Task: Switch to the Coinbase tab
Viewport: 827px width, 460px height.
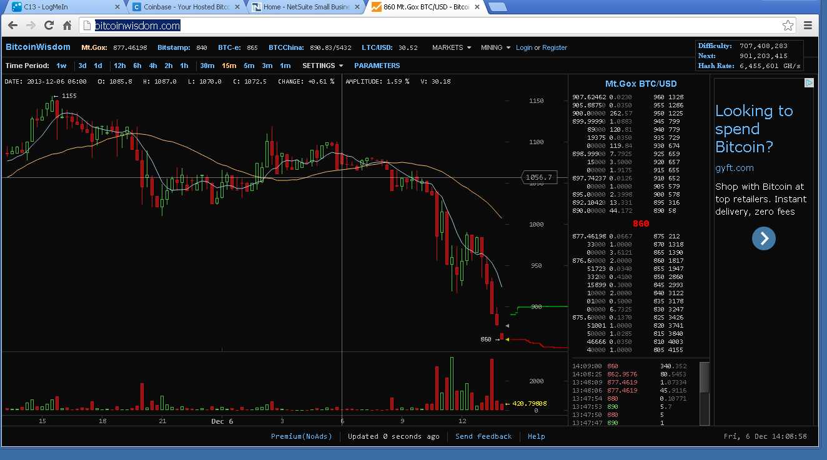Action: (x=186, y=7)
